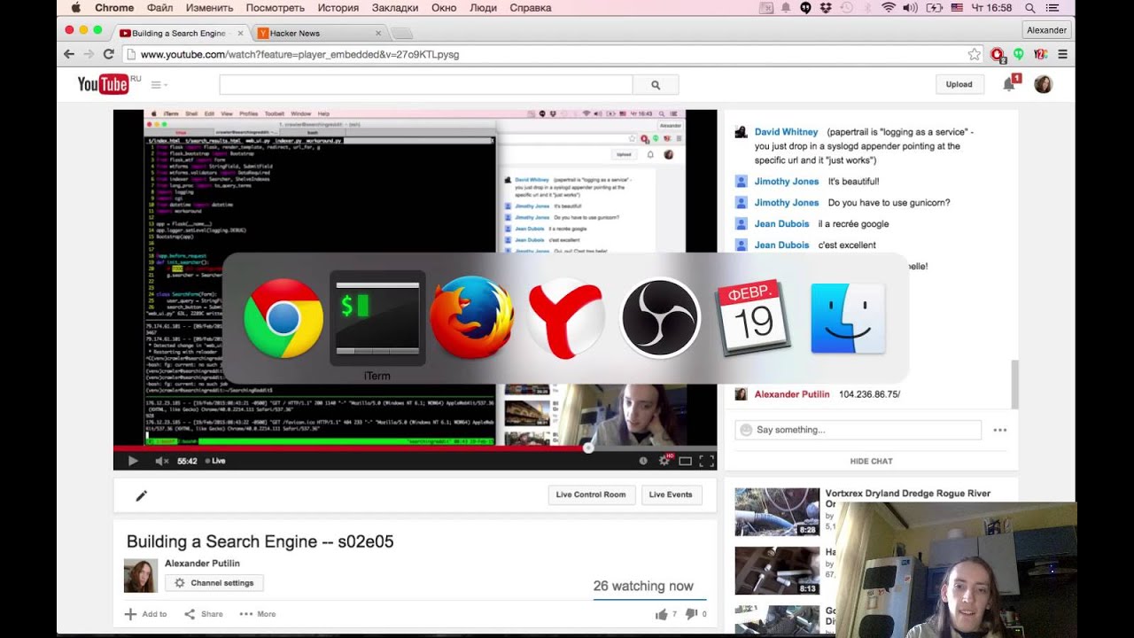Screen dimensions: 1134x638
Task: Expand the YouTube guide menu
Action: [159, 85]
